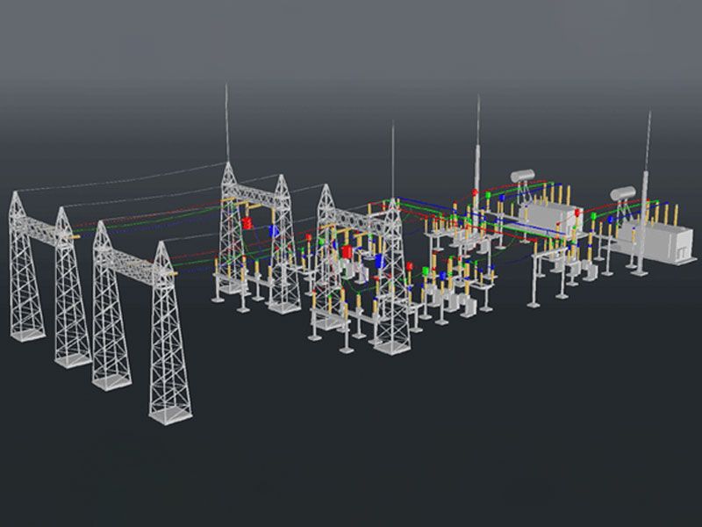
Task: Select the left power transformer body
Action: (551, 220)
